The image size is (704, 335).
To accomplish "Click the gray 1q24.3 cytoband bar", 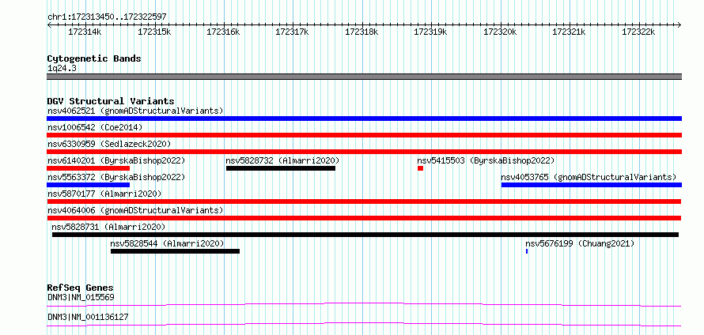I will [x=364, y=77].
